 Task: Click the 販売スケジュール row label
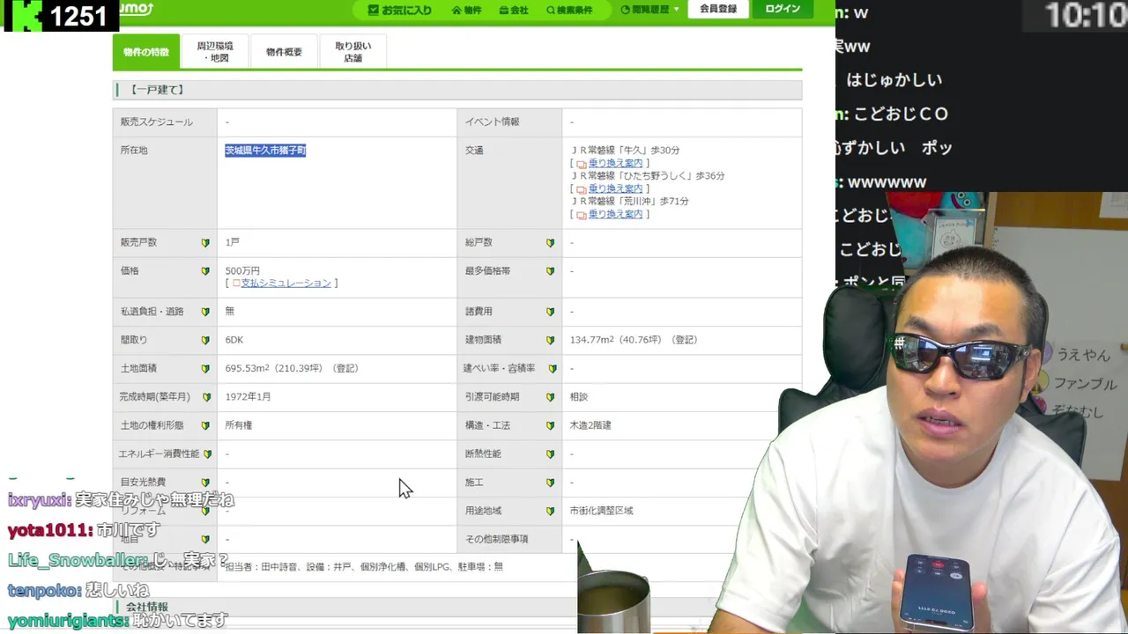click(x=157, y=122)
